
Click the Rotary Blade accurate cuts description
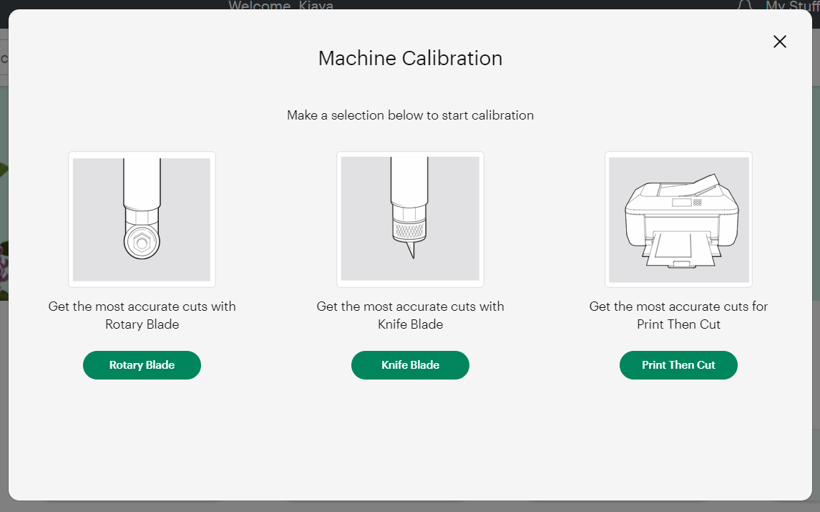coord(142,315)
